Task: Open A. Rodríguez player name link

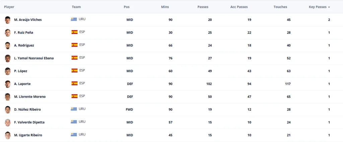Action: pos(24,45)
